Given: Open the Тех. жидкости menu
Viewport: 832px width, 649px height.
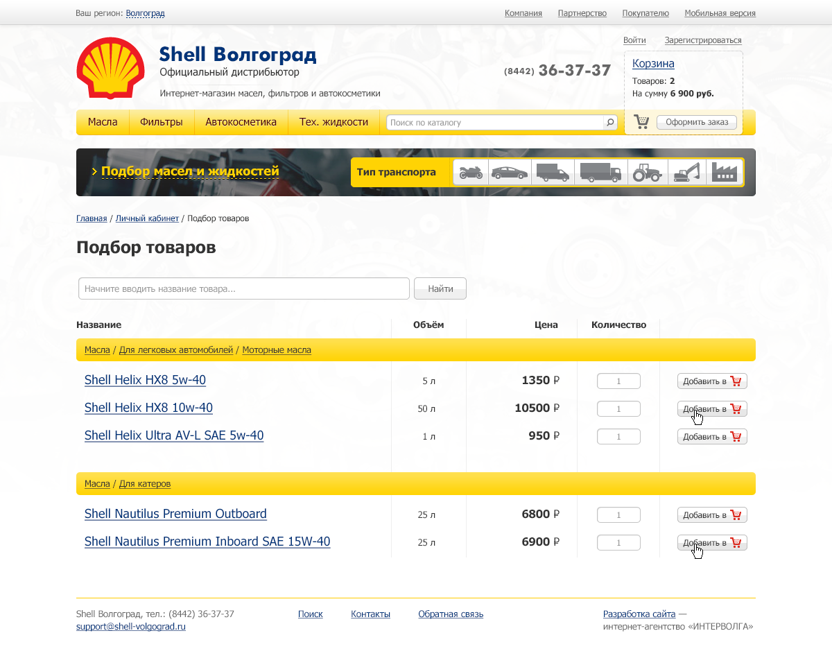Looking at the screenshot, I should coord(333,122).
